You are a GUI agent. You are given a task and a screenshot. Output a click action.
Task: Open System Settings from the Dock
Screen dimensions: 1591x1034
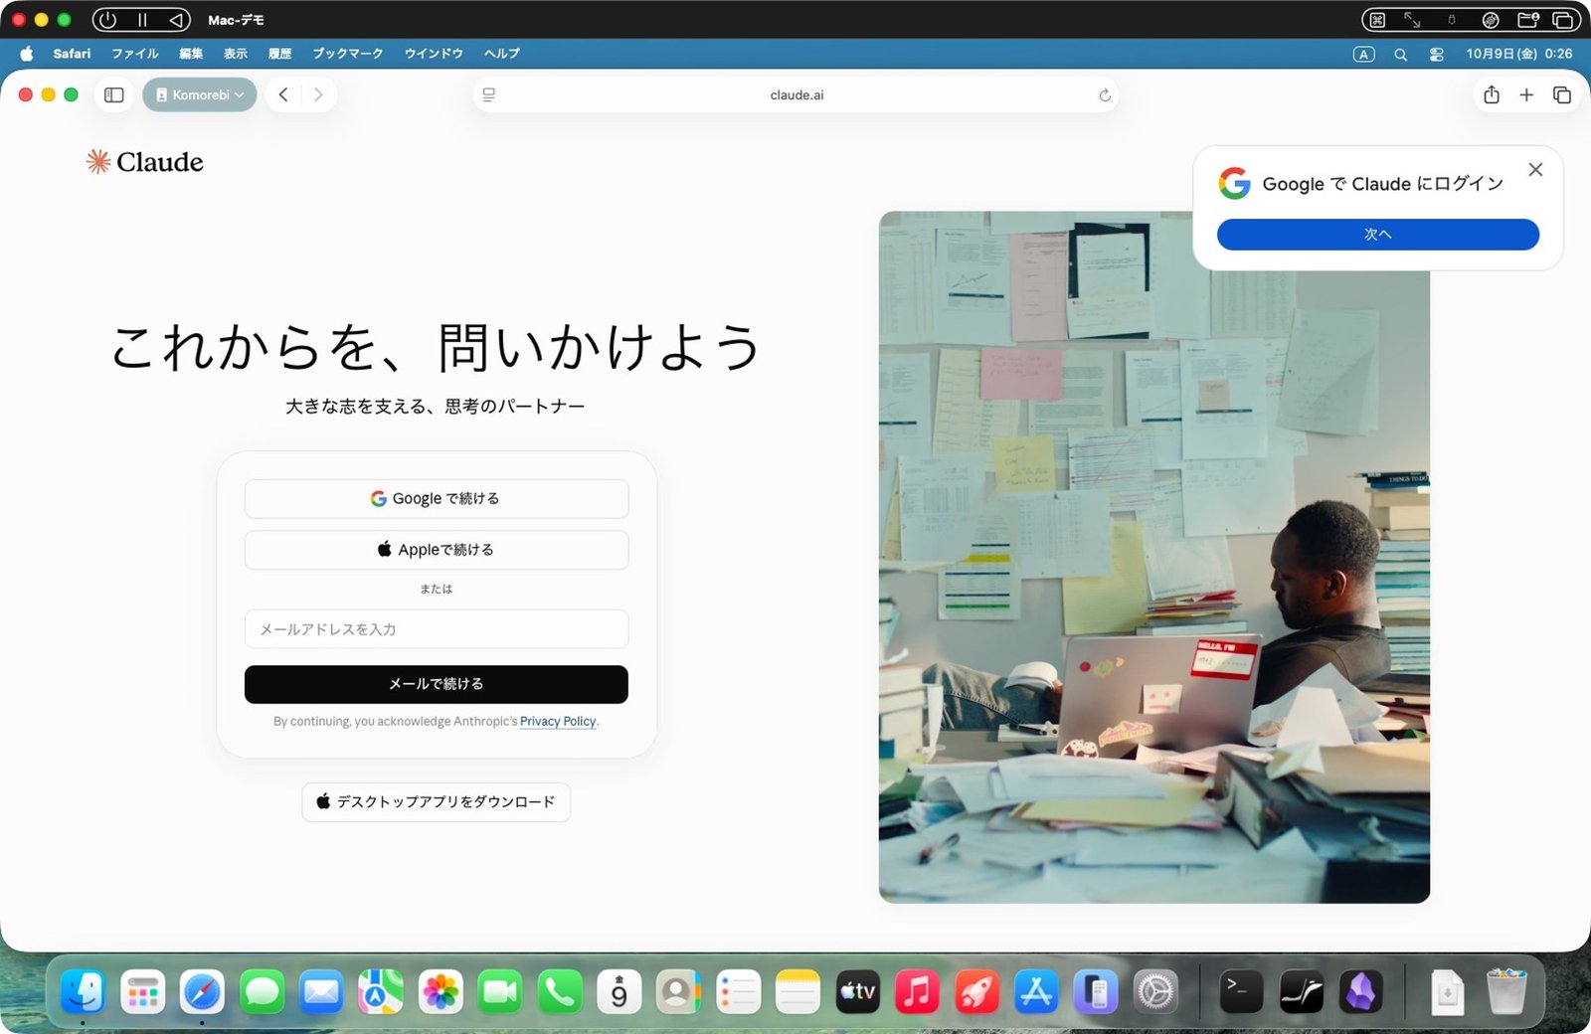pyautogui.click(x=1155, y=992)
